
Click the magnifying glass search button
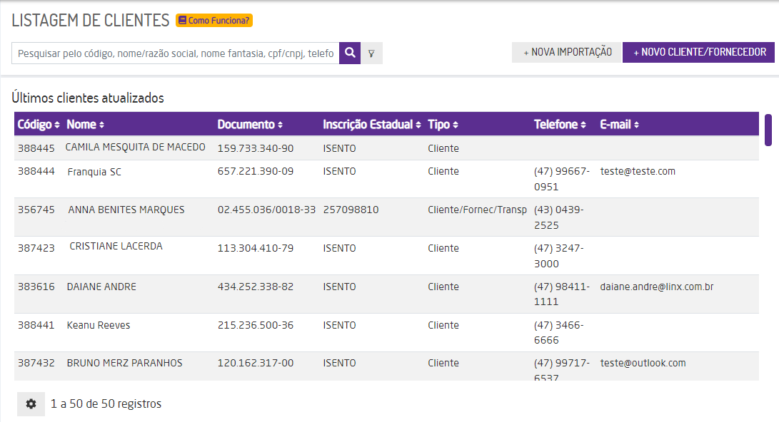coord(350,53)
